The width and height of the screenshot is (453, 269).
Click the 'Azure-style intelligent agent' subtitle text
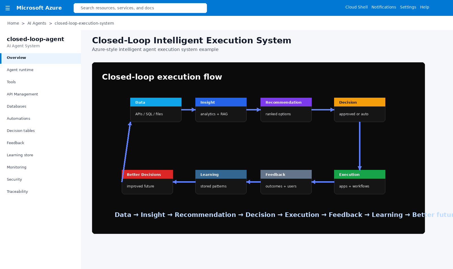pyautogui.click(x=155, y=49)
